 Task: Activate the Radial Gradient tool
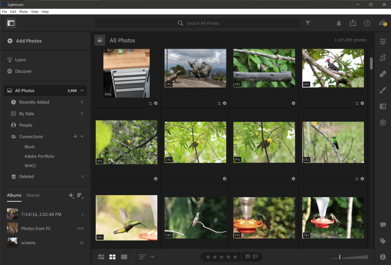(383, 123)
